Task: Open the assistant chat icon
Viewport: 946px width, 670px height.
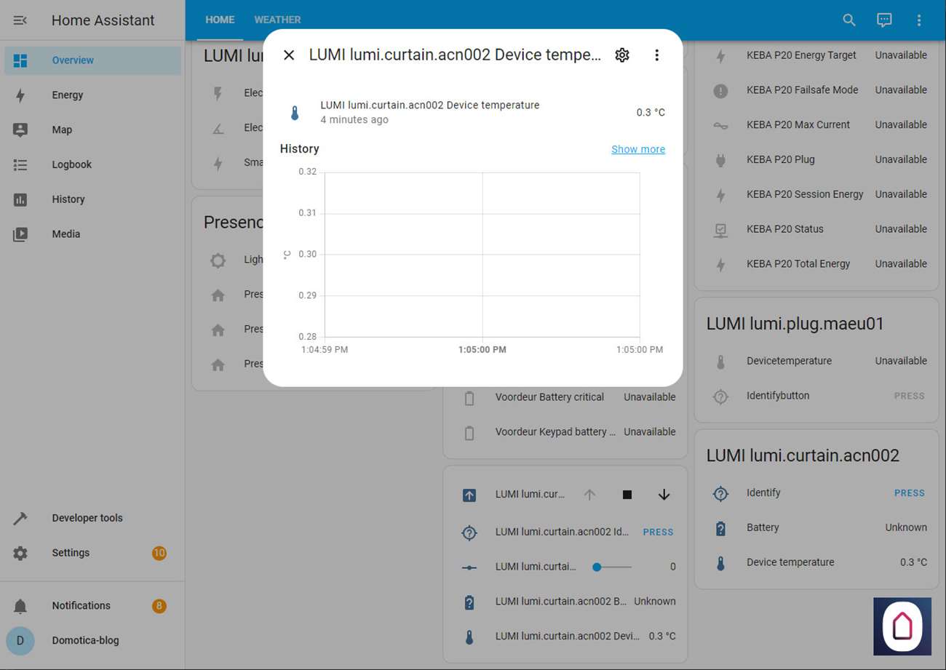Action: (x=884, y=20)
